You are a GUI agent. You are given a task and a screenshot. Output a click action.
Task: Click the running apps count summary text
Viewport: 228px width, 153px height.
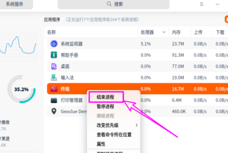(x=102, y=19)
